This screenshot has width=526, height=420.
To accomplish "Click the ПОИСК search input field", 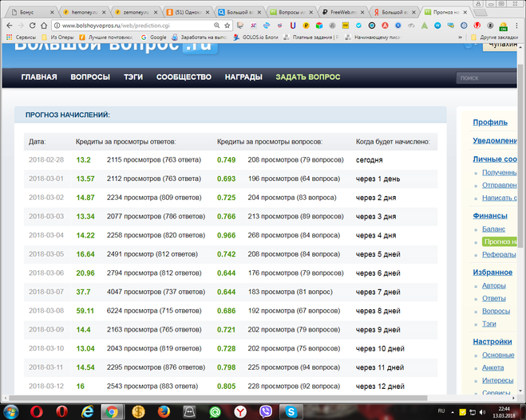I will tap(488, 78).
